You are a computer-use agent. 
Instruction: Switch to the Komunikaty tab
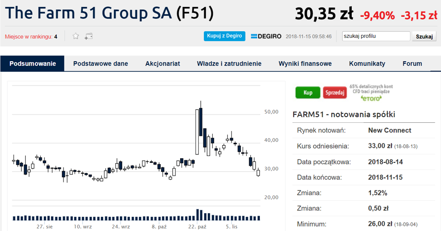tap(367, 63)
